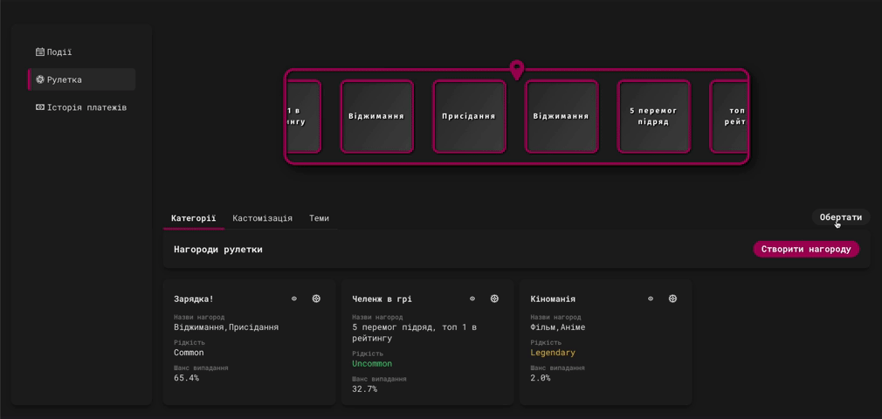Click the banknote icon for Історія платежів

pyautogui.click(x=40, y=107)
